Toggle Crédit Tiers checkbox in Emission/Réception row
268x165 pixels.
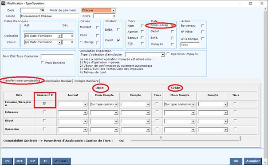coord(235,103)
